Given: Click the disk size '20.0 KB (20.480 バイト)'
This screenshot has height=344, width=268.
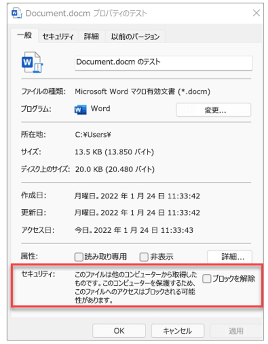Looking at the screenshot, I should [x=115, y=169].
